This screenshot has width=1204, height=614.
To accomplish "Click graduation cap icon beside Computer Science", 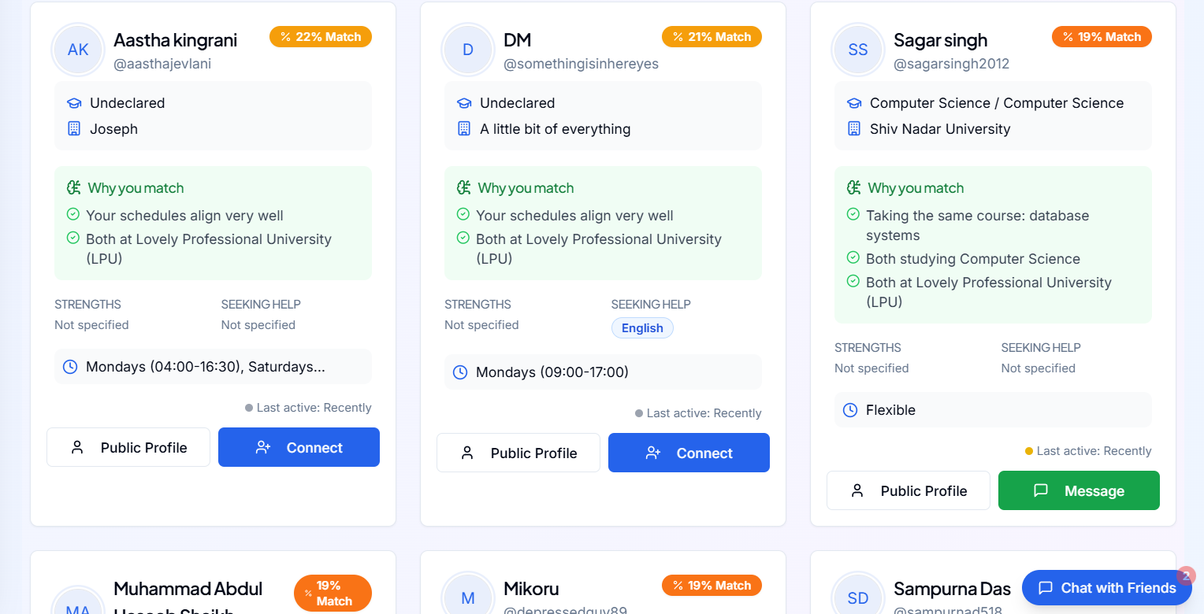I will pyautogui.click(x=854, y=103).
